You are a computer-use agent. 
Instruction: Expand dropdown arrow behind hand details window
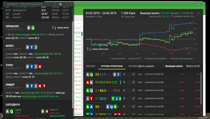[79, 23]
